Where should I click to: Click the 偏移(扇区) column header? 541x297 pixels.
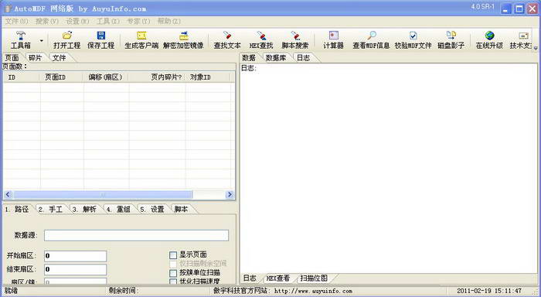tap(106, 77)
